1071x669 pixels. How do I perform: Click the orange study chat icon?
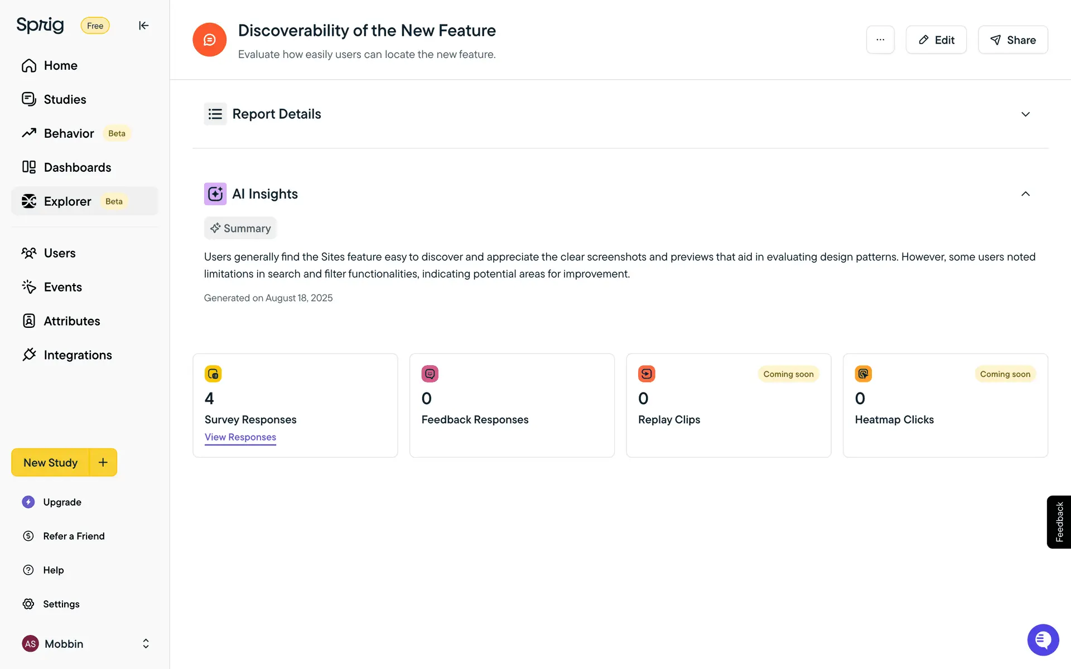point(209,40)
